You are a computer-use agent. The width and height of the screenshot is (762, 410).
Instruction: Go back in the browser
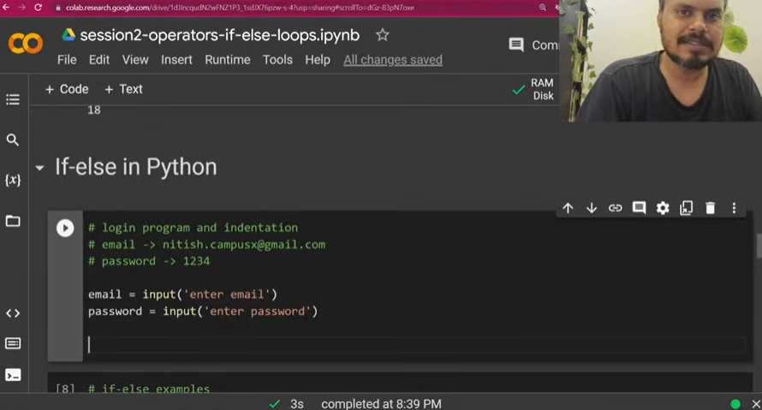[x=6, y=8]
